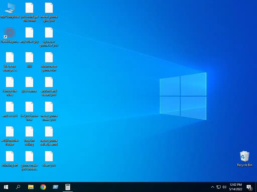Open the Action Center notifications icon
Image resolution: width=257 pixels, height=192 pixels.
249,187
